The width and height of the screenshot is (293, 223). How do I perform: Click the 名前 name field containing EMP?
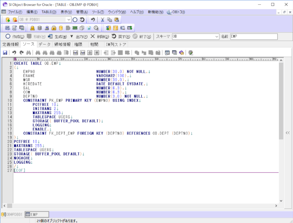click(x=253, y=36)
